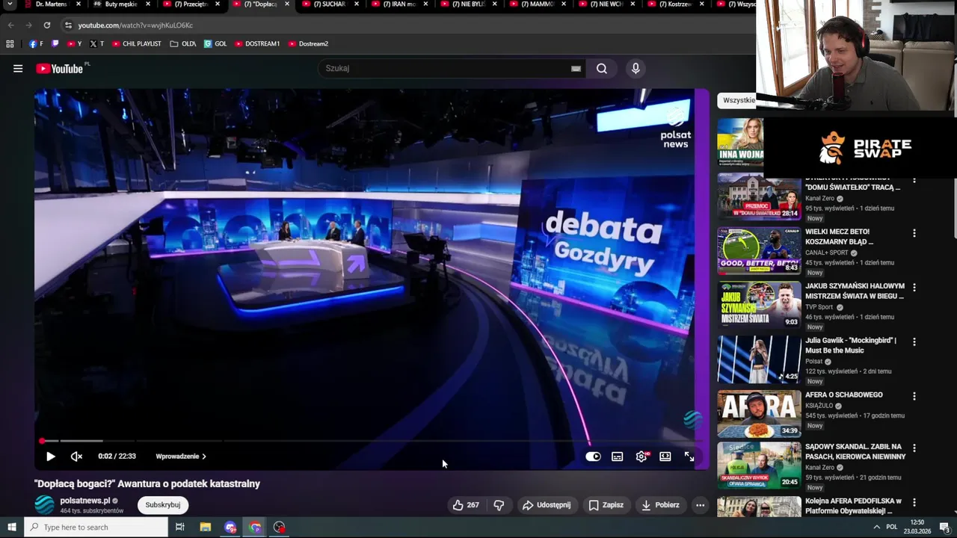Image resolution: width=957 pixels, height=538 pixels.
Task: Open options for Kolejna afera pedofilska video
Action: 914,503
